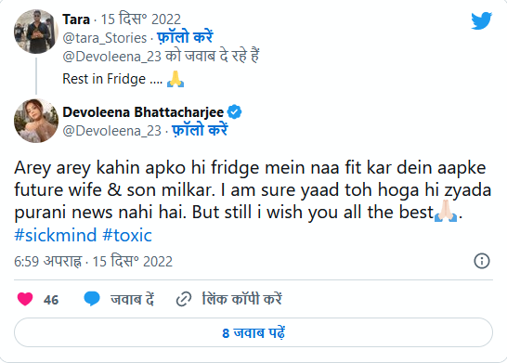Screen dimensions: 507x363
Task: Open the #sickmind hashtag
Action: tap(56, 235)
